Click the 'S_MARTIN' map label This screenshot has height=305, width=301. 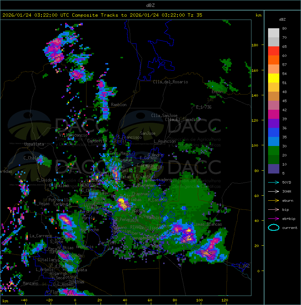[x=136, y=211]
